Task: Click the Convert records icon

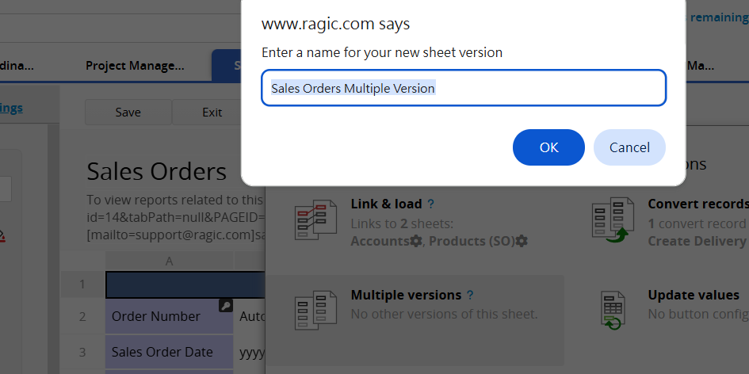Action: (x=613, y=219)
